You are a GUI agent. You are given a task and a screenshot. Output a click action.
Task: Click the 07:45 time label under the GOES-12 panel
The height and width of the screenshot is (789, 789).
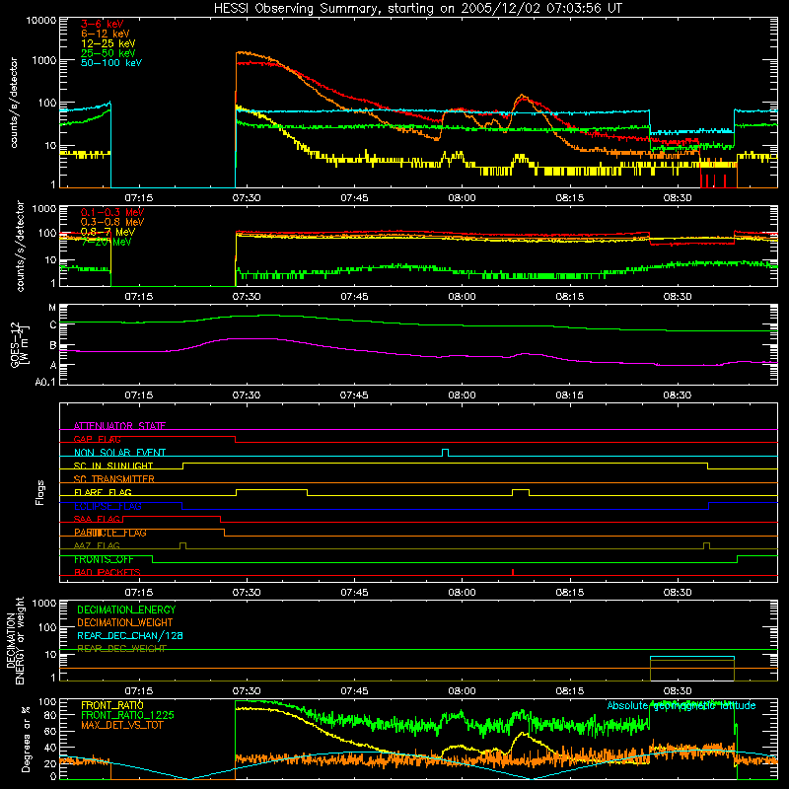pos(354,395)
